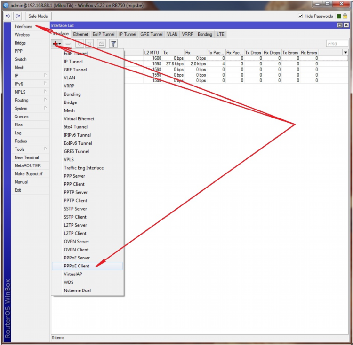353x345 pixels.
Task: Click the red plus add icon
Action: click(x=56, y=44)
